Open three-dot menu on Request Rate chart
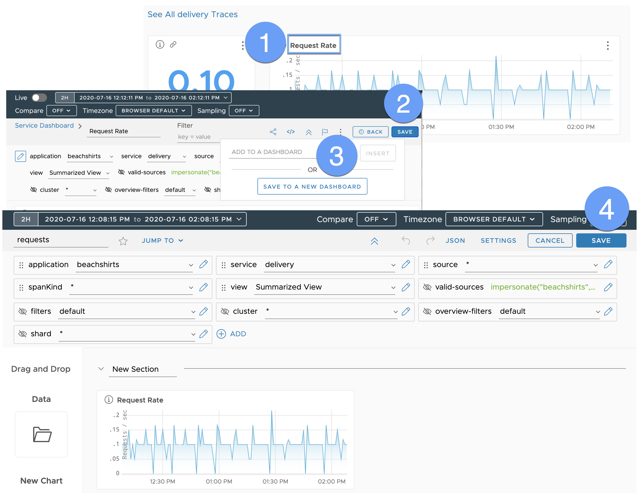 coord(608,46)
